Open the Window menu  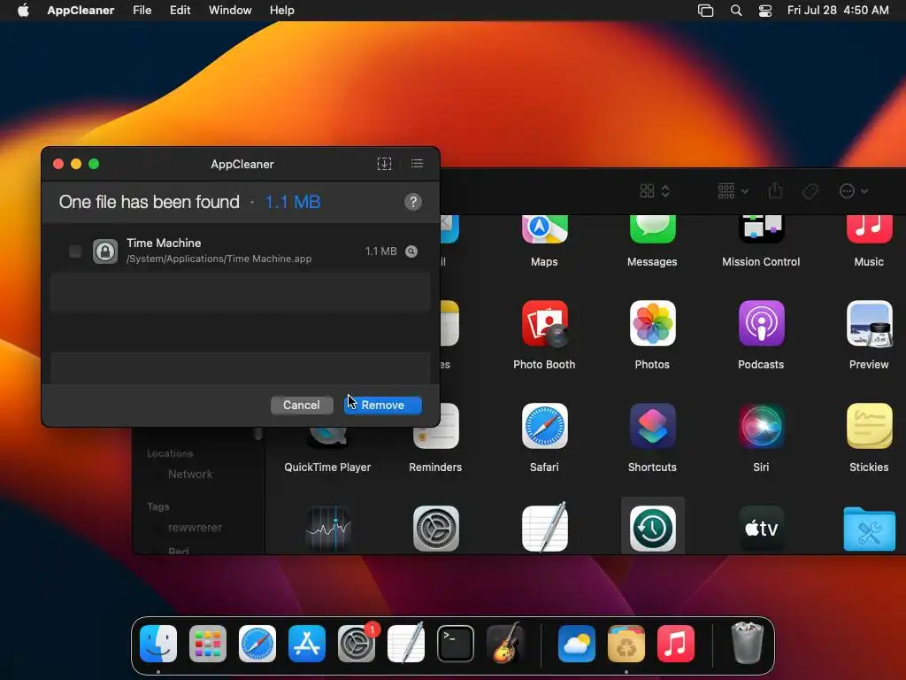[230, 10]
